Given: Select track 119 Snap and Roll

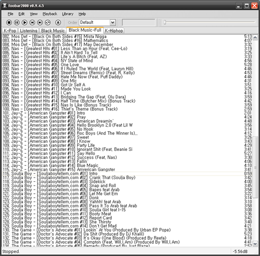Looking at the screenshot, I should click(127, 186).
